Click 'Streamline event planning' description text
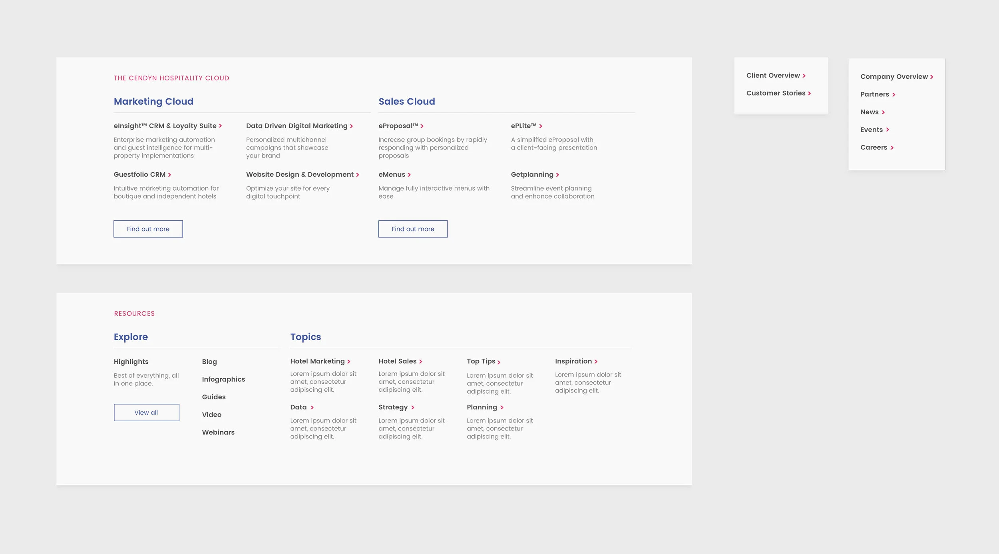 coord(552,192)
